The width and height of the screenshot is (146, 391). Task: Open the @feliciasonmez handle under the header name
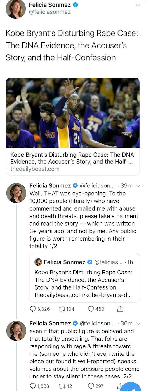coord(50,12)
